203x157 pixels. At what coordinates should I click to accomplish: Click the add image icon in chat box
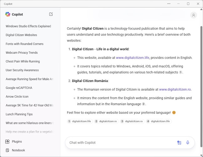[179, 143]
